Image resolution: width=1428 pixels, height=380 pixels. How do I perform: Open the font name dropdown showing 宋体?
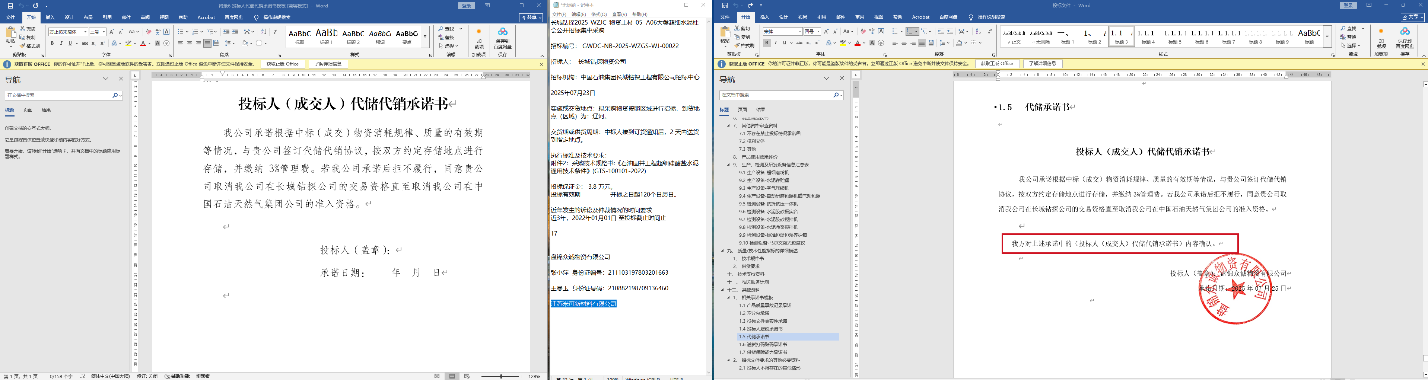pos(800,32)
